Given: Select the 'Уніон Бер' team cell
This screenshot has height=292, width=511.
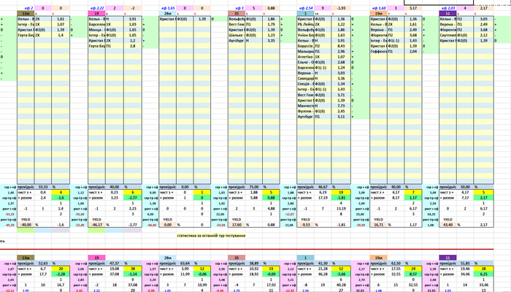Looking at the screenshot, I should coord(305,35).
